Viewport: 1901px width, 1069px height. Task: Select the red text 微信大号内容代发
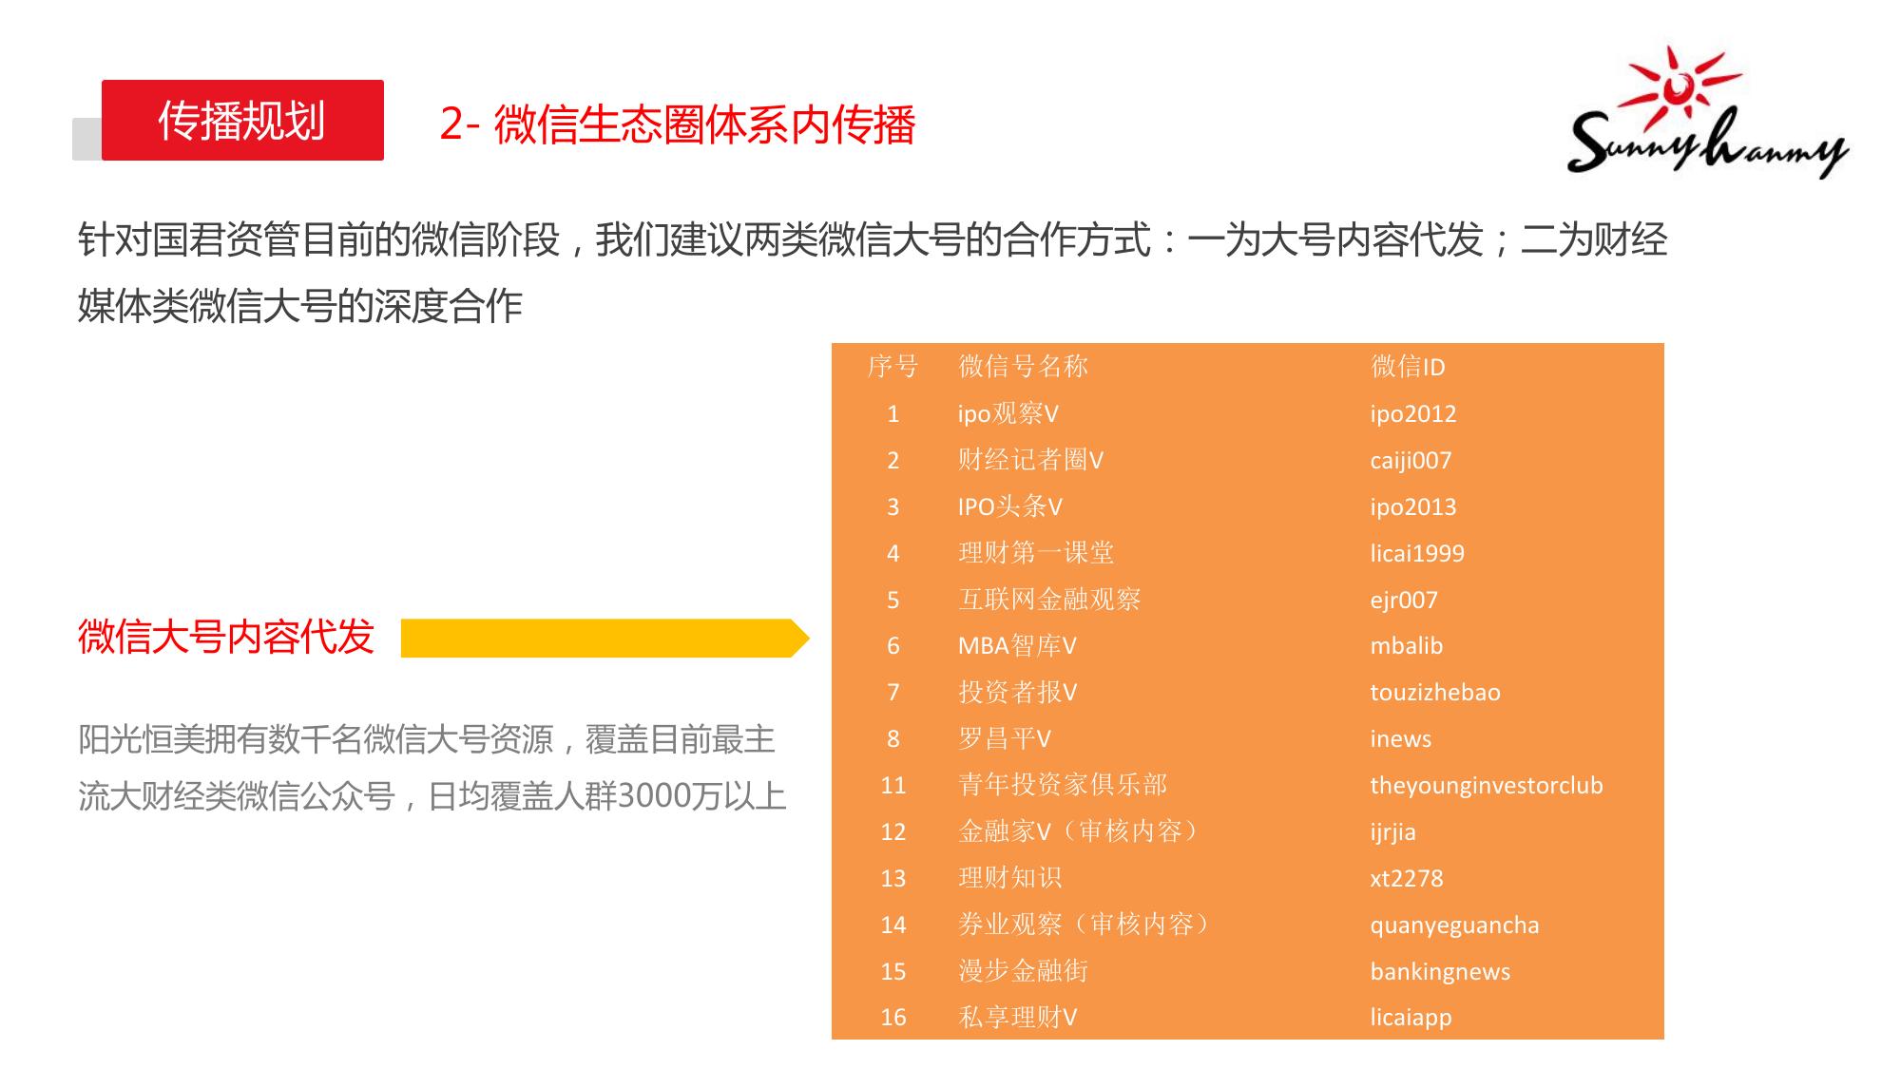click(226, 637)
